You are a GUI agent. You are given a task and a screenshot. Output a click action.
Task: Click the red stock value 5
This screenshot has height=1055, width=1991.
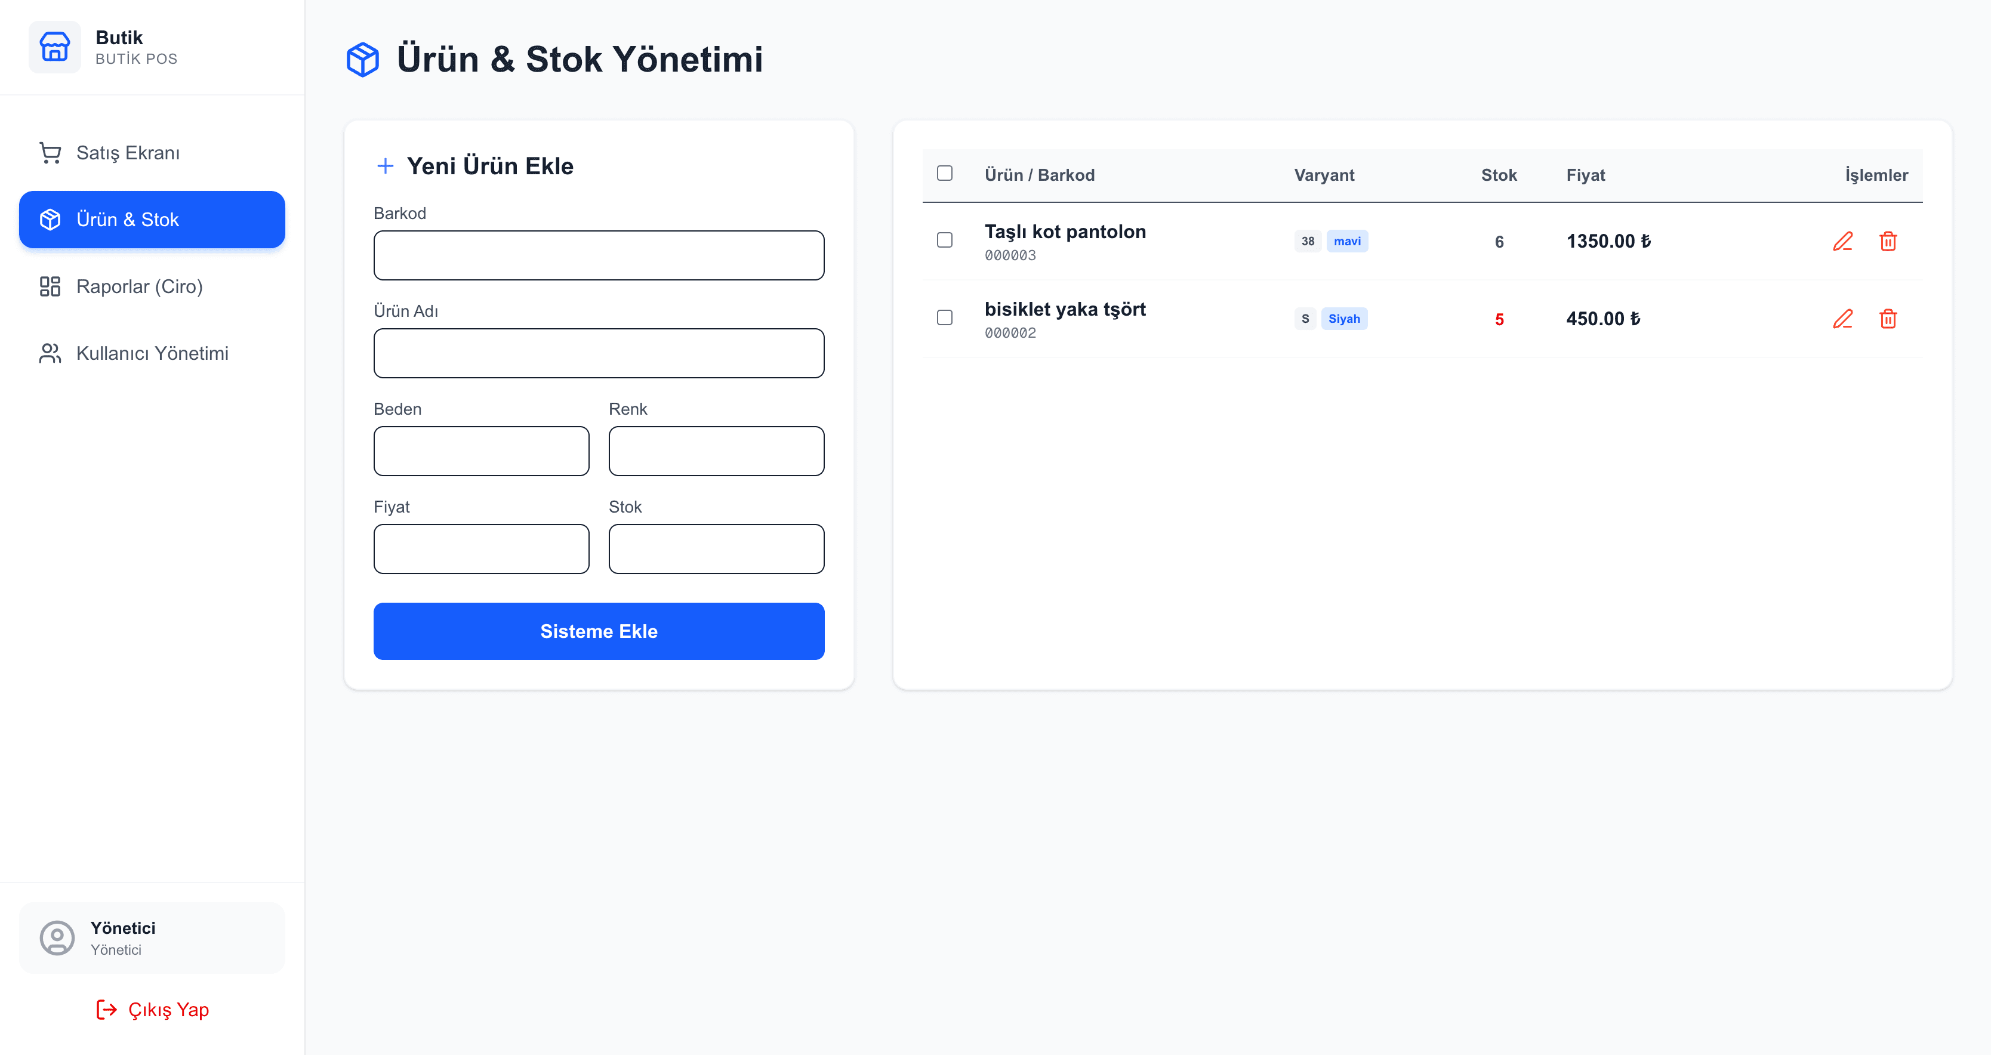click(1499, 319)
